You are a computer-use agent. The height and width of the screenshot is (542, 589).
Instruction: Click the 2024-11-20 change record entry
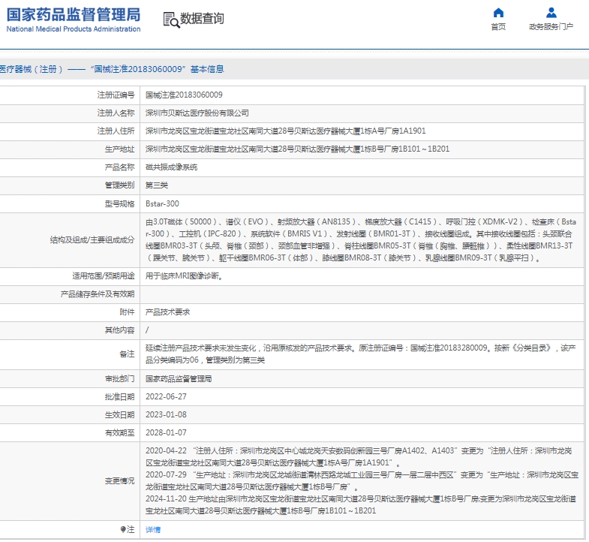coord(361,505)
